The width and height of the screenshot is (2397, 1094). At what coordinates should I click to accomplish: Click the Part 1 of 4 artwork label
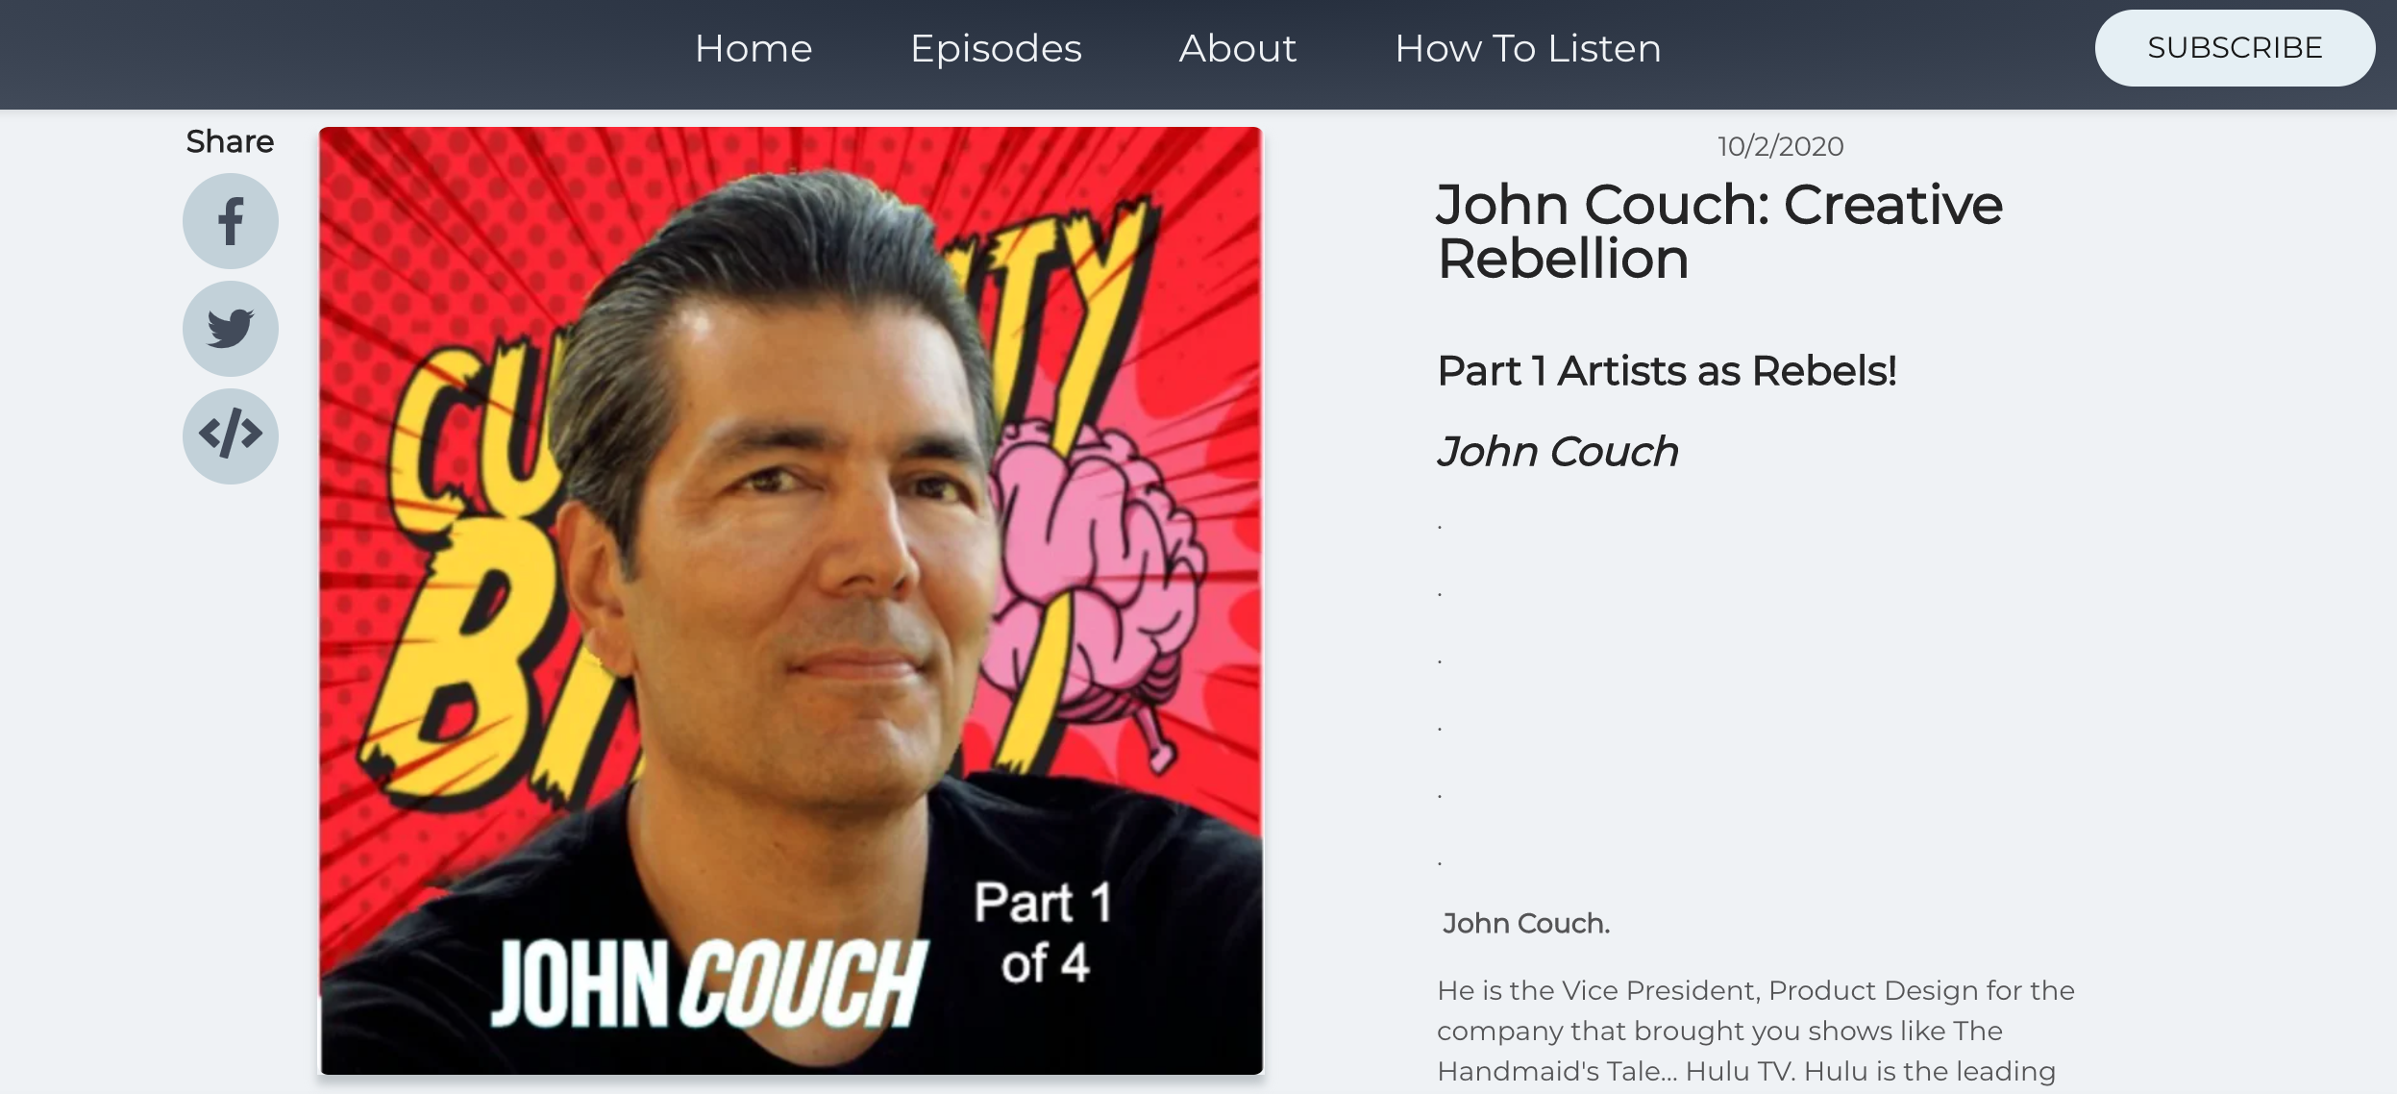(1045, 932)
